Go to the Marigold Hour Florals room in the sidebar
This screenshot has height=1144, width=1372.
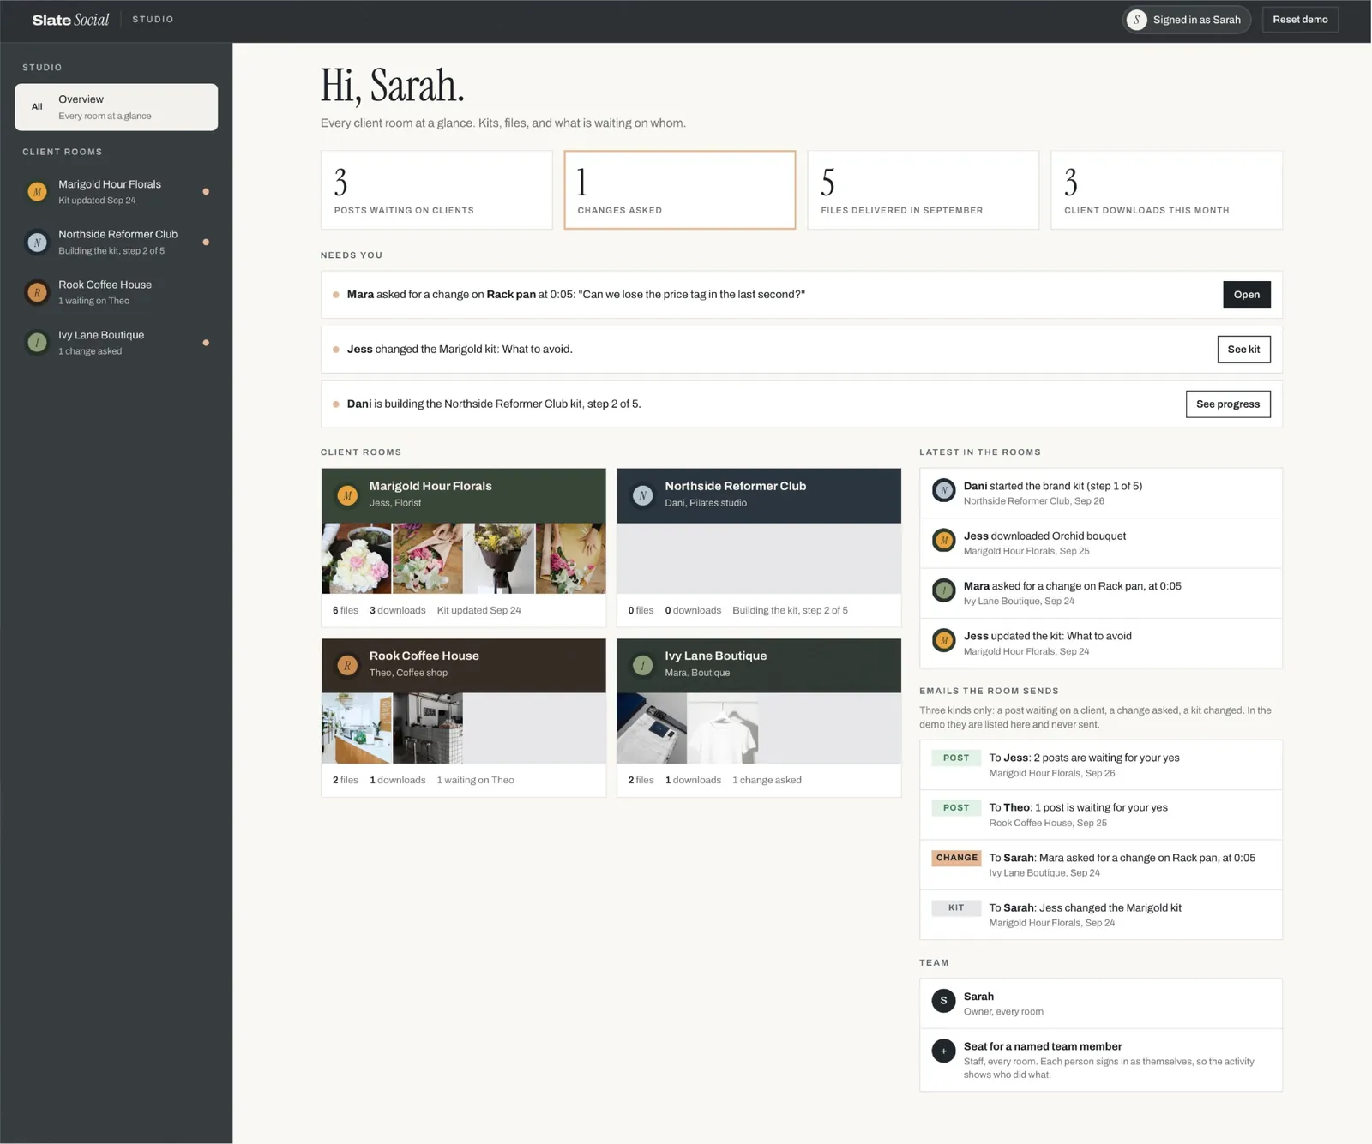(x=116, y=192)
